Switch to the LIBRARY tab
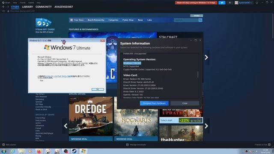Viewport: 274px width, 154px height. coord(27,7)
